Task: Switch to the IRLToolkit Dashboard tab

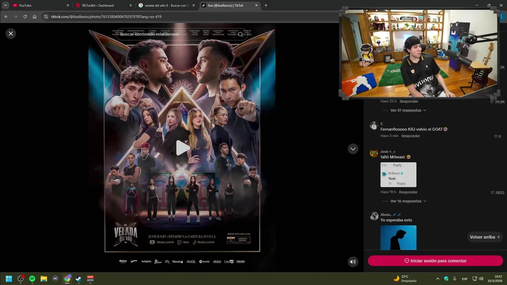Action: pos(103,6)
